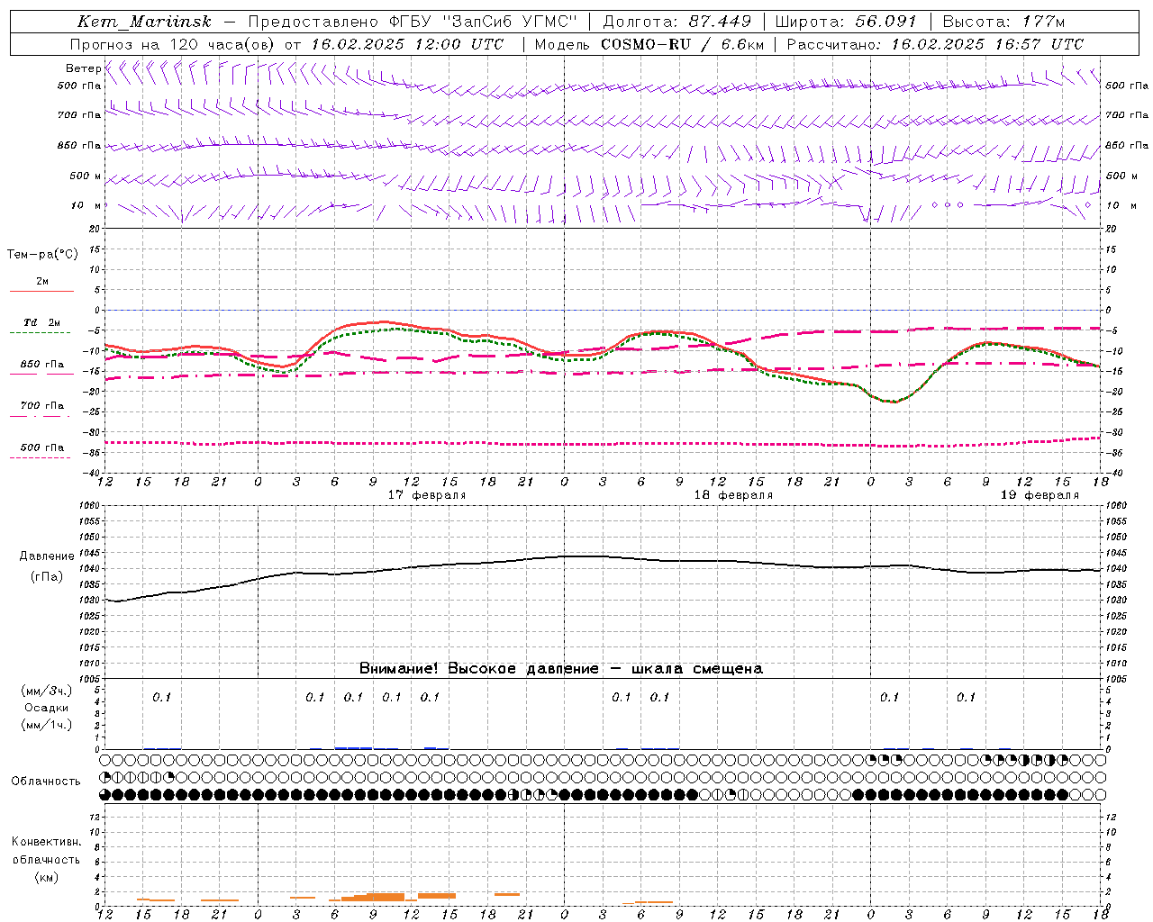
Task: Click the (мм/1ч.) unit label
Action: (46, 725)
